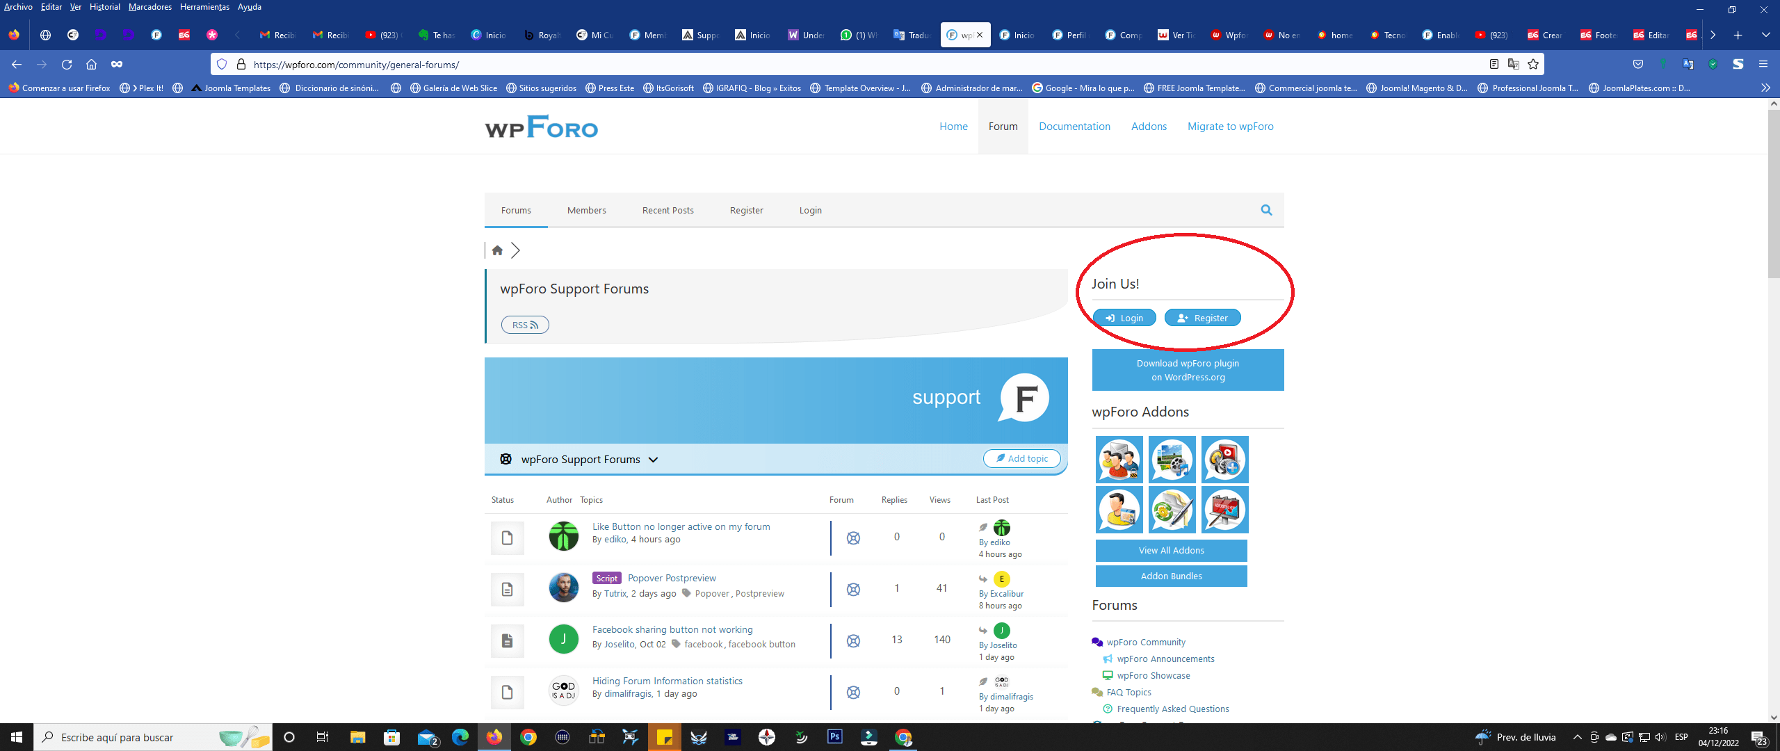Click Joselito's green J avatar
The image size is (1780, 751).
(563, 639)
